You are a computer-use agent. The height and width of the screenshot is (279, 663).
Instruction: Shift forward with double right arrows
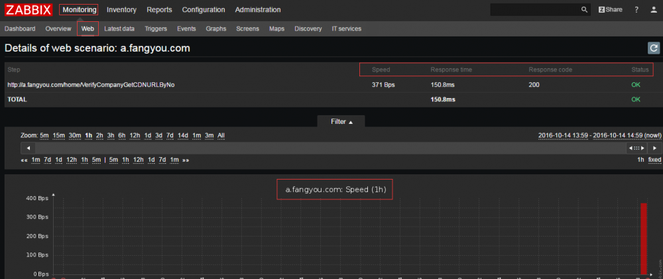(x=186, y=160)
